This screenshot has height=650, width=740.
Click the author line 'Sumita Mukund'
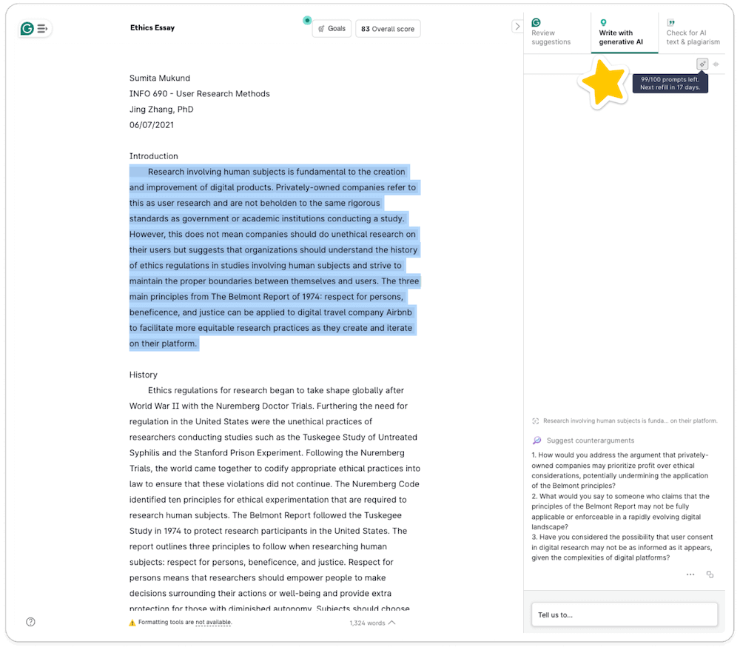click(160, 78)
